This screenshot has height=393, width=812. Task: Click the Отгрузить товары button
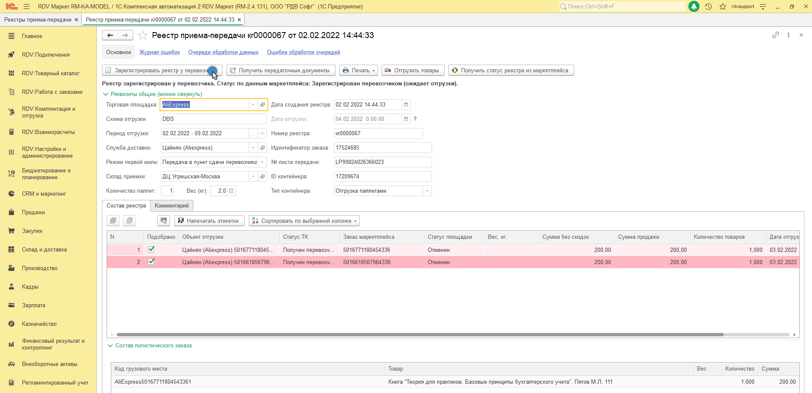tap(413, 71)
